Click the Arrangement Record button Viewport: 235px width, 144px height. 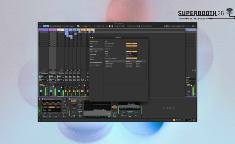(112, 26)
